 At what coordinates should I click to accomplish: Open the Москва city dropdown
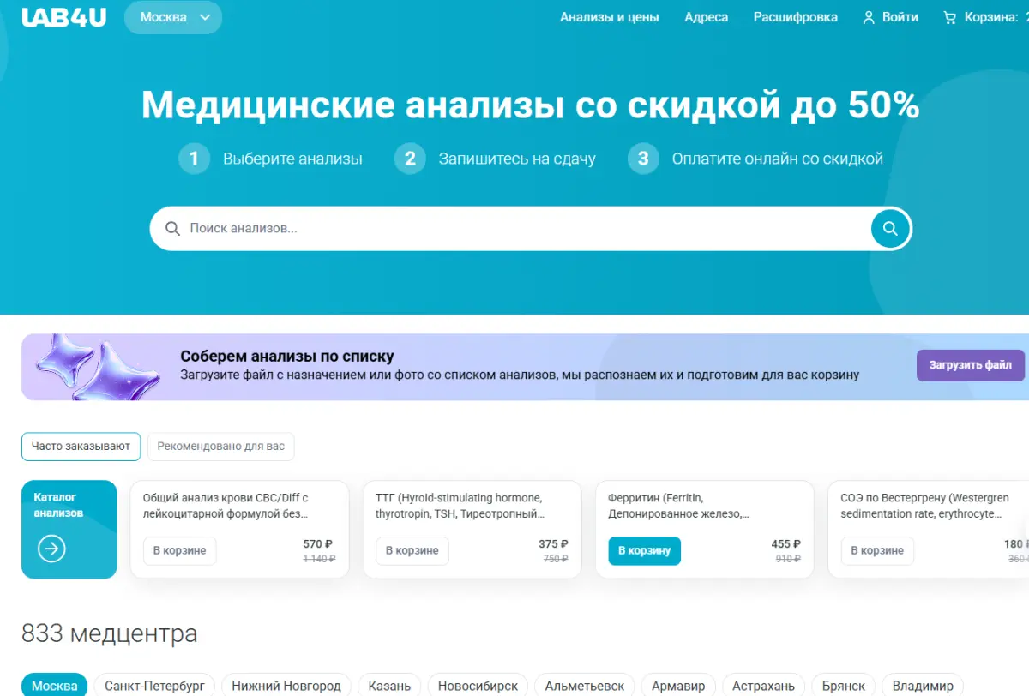(173, 17)
